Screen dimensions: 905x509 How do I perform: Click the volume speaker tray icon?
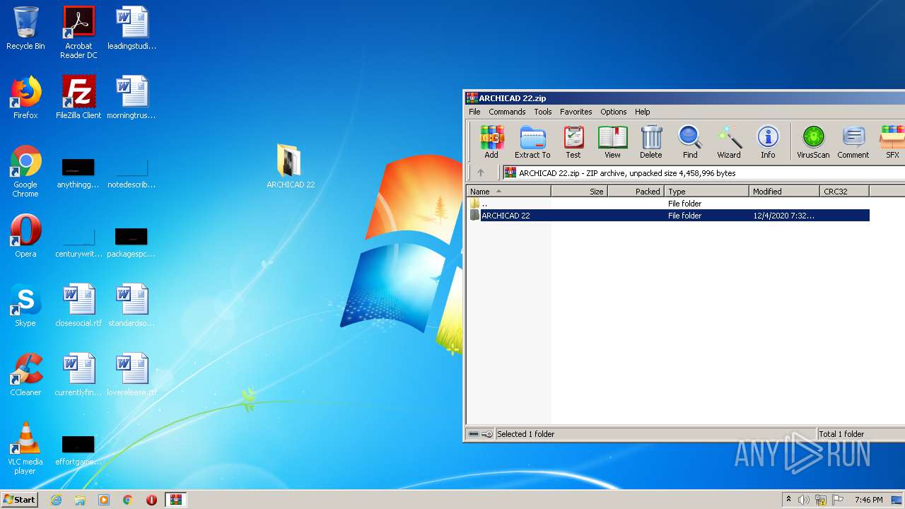click(x=804, y=500)
